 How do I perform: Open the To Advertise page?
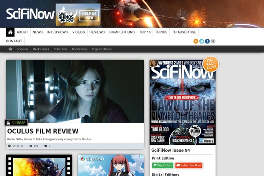tap(184, 32)
